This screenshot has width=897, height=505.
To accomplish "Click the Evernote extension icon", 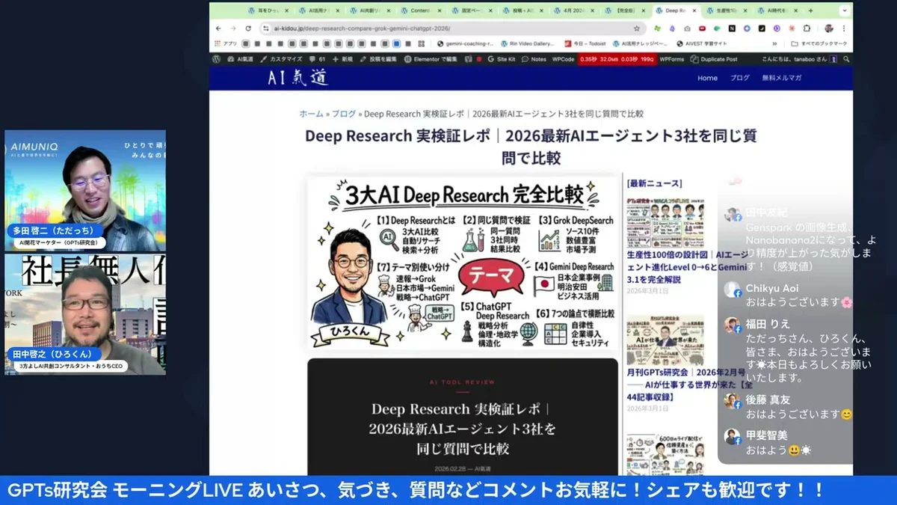I will [717, 28].
